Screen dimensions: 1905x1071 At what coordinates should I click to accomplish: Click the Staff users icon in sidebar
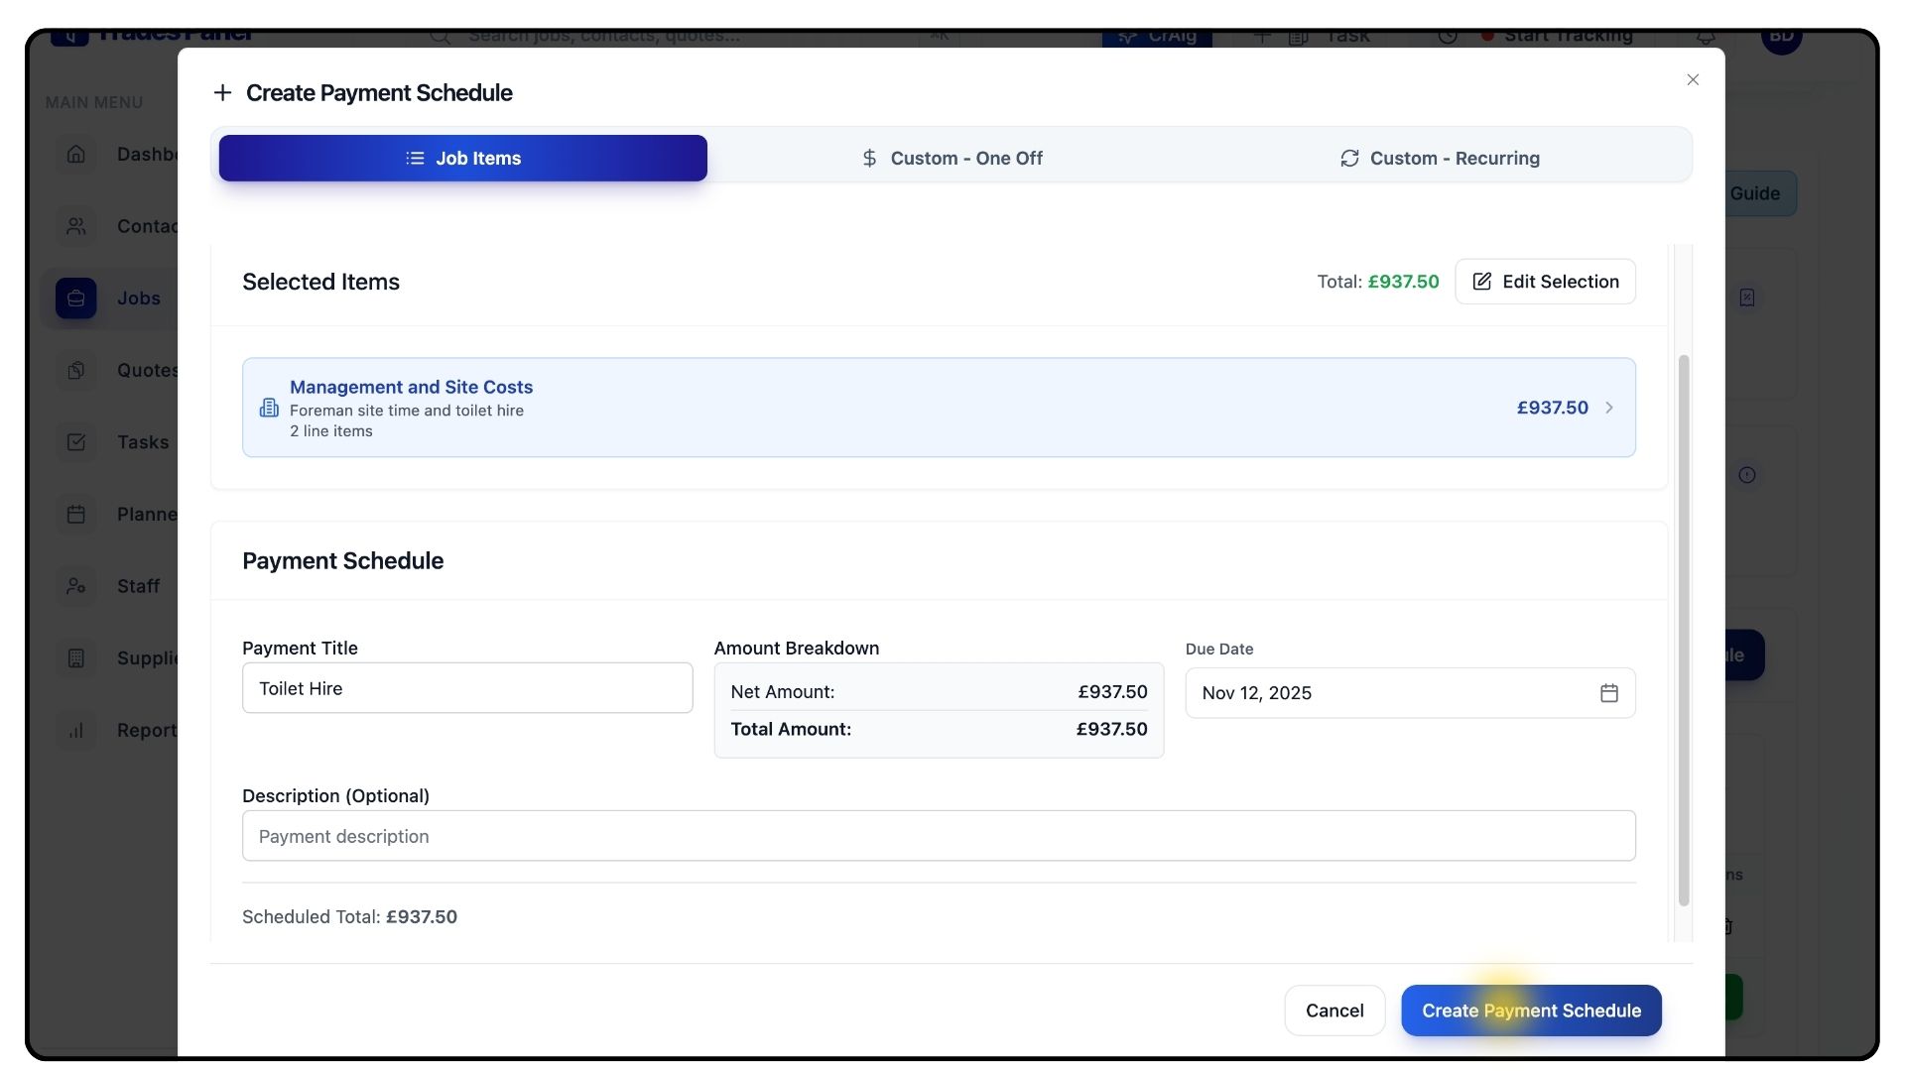click(x=76, y=586)
